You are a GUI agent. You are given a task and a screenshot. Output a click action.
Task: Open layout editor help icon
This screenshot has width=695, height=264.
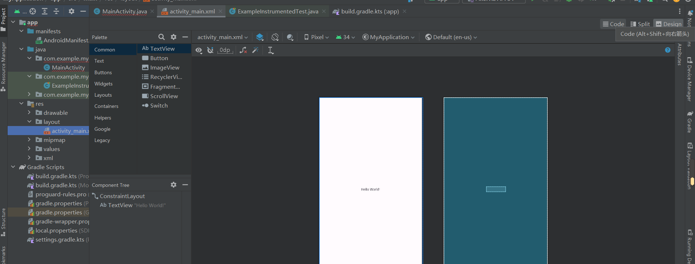(668, 50)
